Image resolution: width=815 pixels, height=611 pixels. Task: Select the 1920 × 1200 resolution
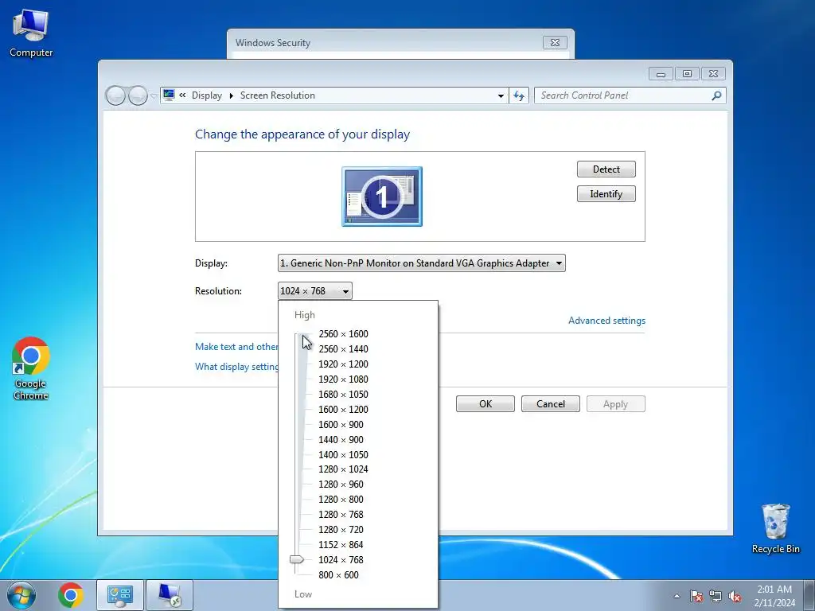[x=343, y=364]
